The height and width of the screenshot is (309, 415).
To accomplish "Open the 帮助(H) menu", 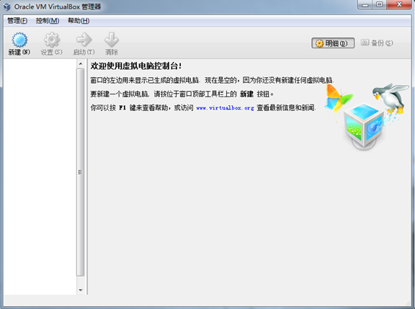I will click(x=79, y=21).
